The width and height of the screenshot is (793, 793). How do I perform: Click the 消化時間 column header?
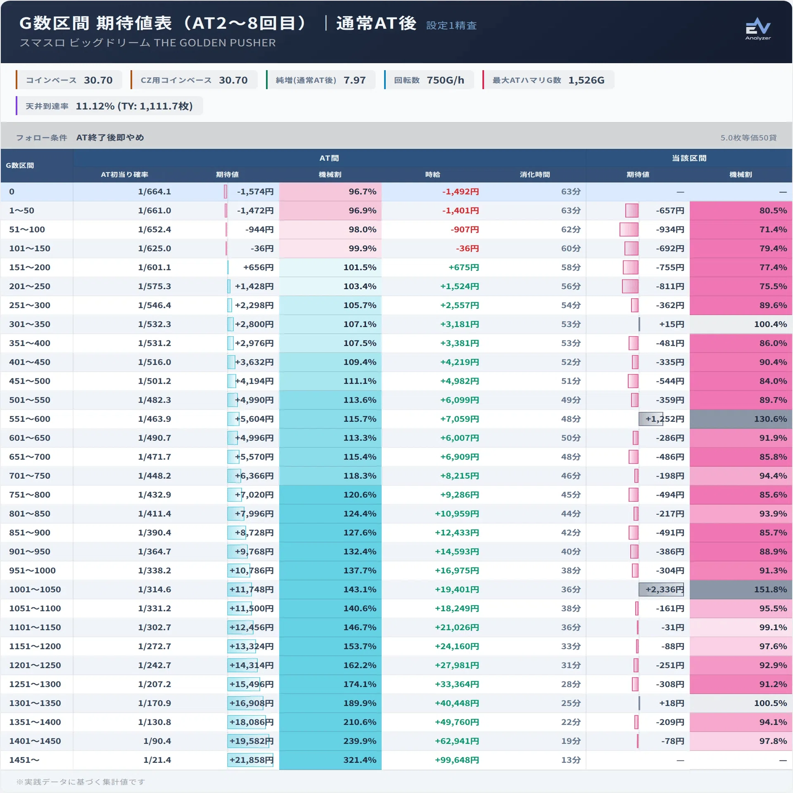(535, 174)
